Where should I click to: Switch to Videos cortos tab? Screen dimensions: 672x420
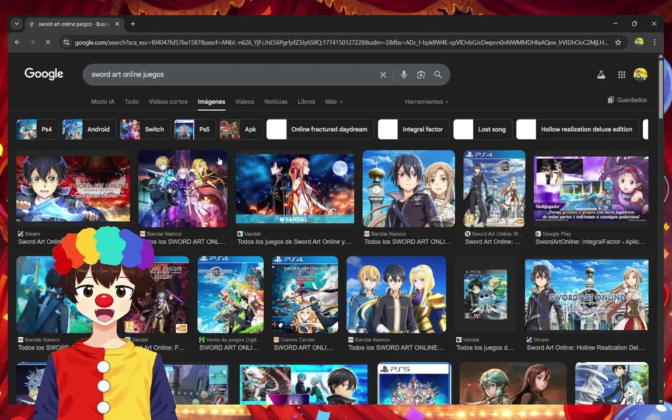click(168, 101)
